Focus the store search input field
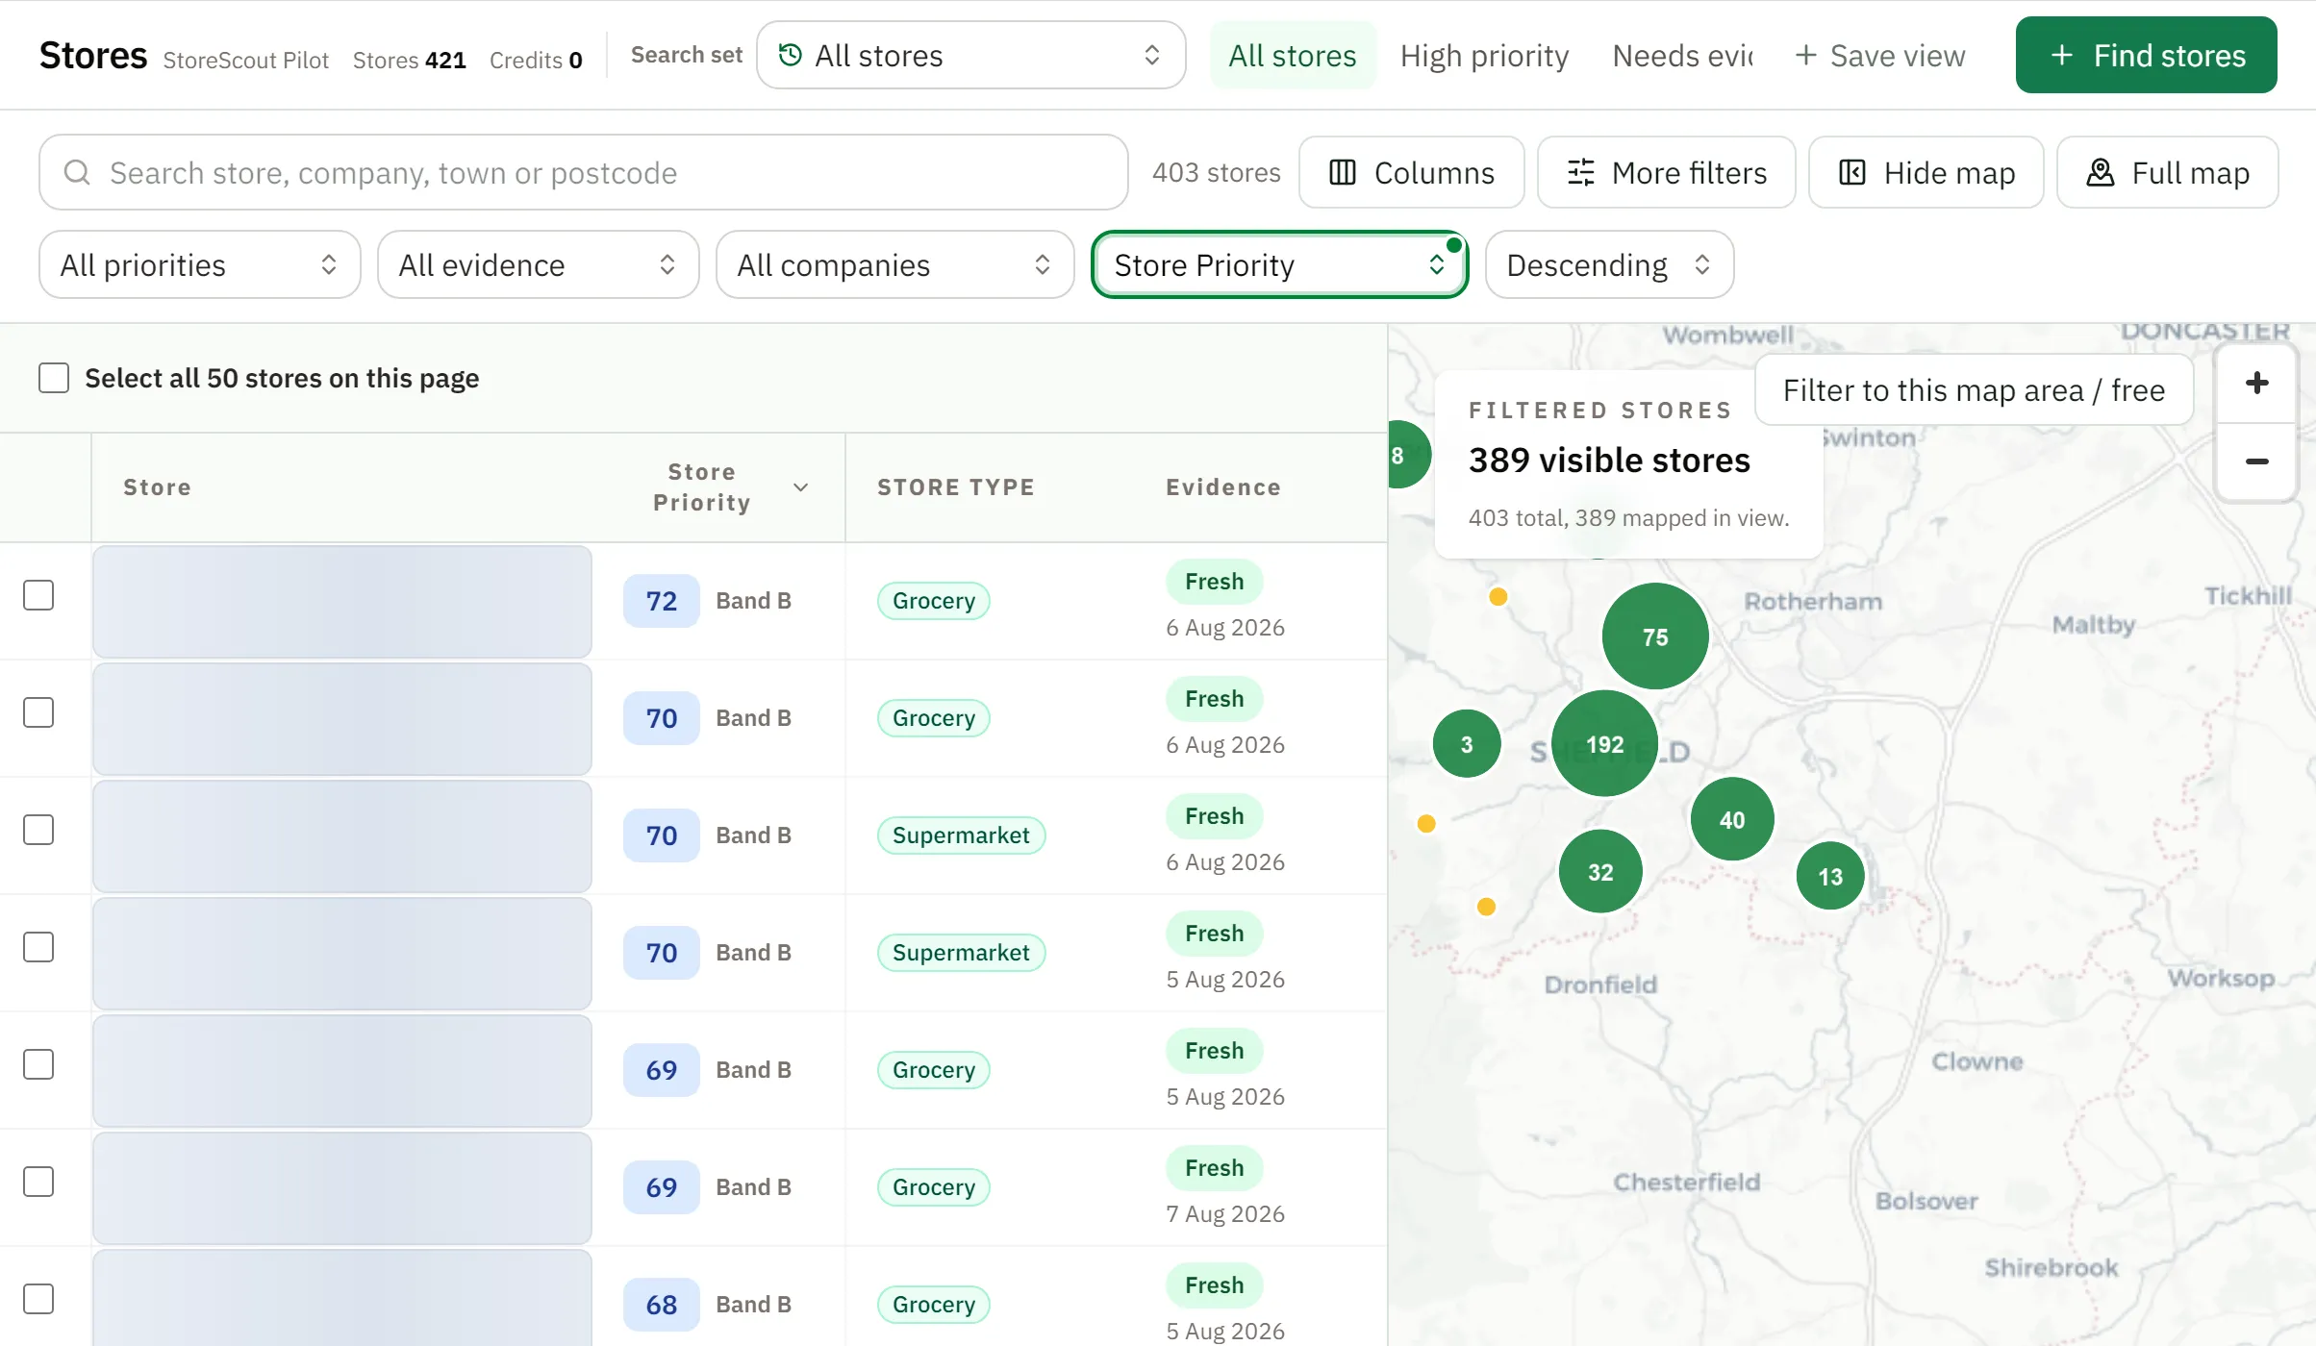The width and height of the screenshot is (2316, 1346). pos(583,172)
